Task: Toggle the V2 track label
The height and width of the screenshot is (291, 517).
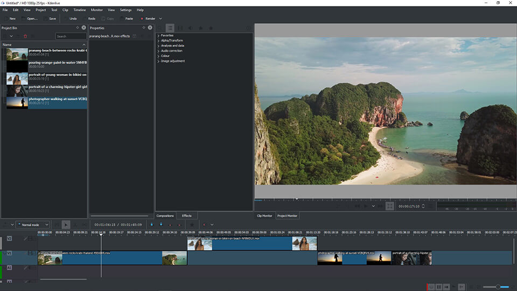Action: click(x=9, y=238)
